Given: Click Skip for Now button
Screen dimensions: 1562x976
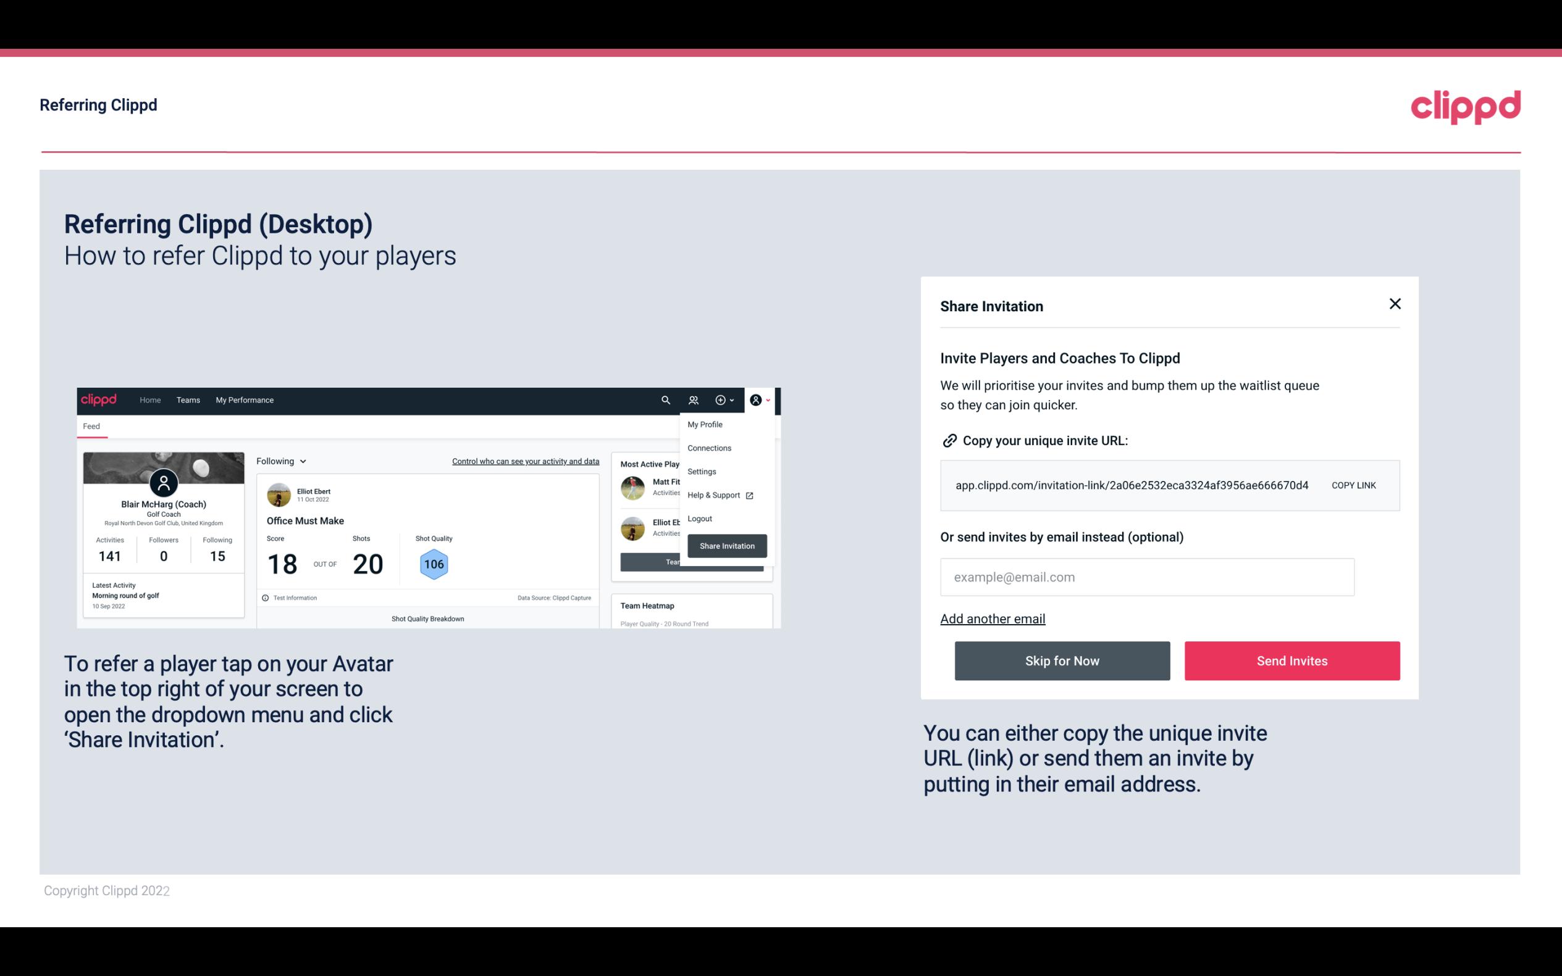Looking at the screenshot, I should (1062, 660).
